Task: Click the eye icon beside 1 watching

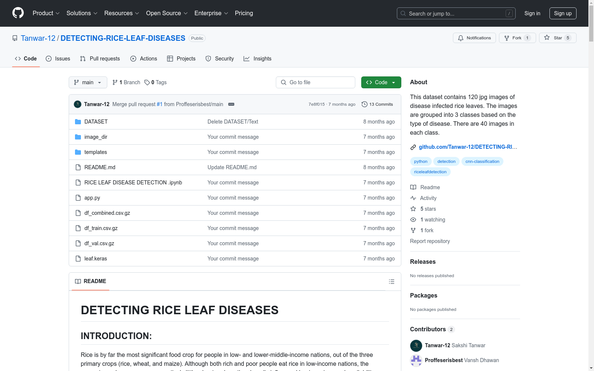Action: (x=413, y=220)
